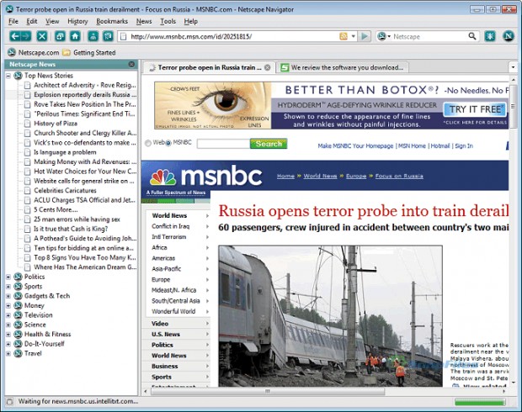Open the Netscape.com bookmark
This screenshot has height=412, width=522.
(x=34, y=52)
